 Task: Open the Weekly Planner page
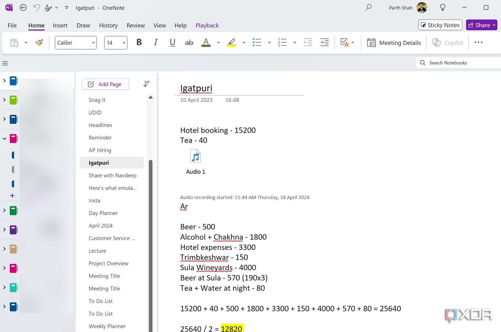112,326
